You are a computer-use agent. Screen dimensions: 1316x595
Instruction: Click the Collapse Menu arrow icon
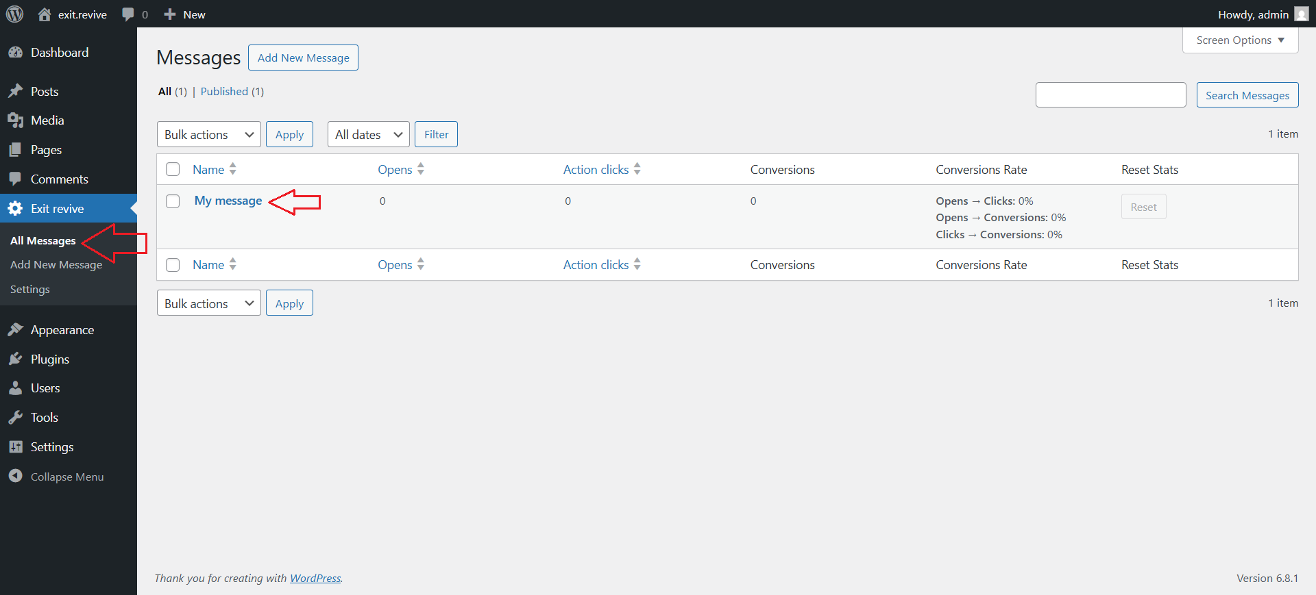point(16,477)
